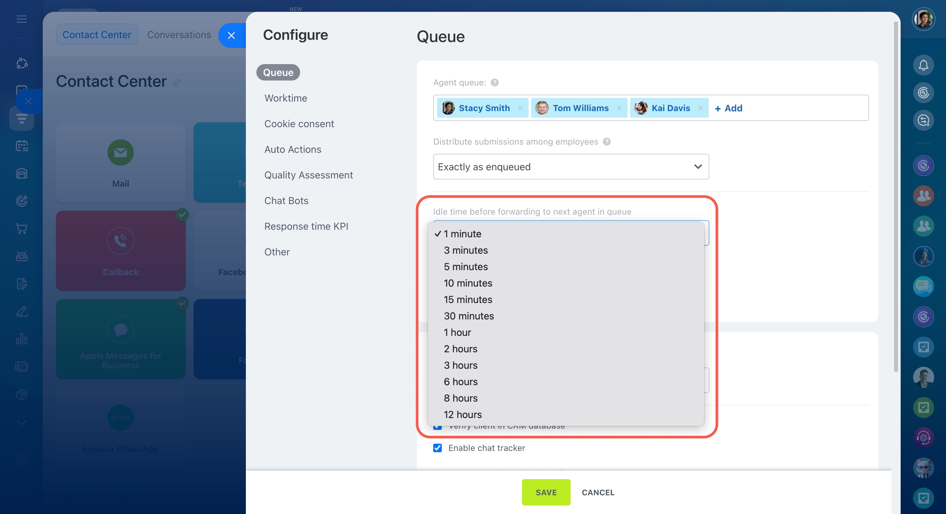
Task: Go to Cookie consent section
Action: 299,124
